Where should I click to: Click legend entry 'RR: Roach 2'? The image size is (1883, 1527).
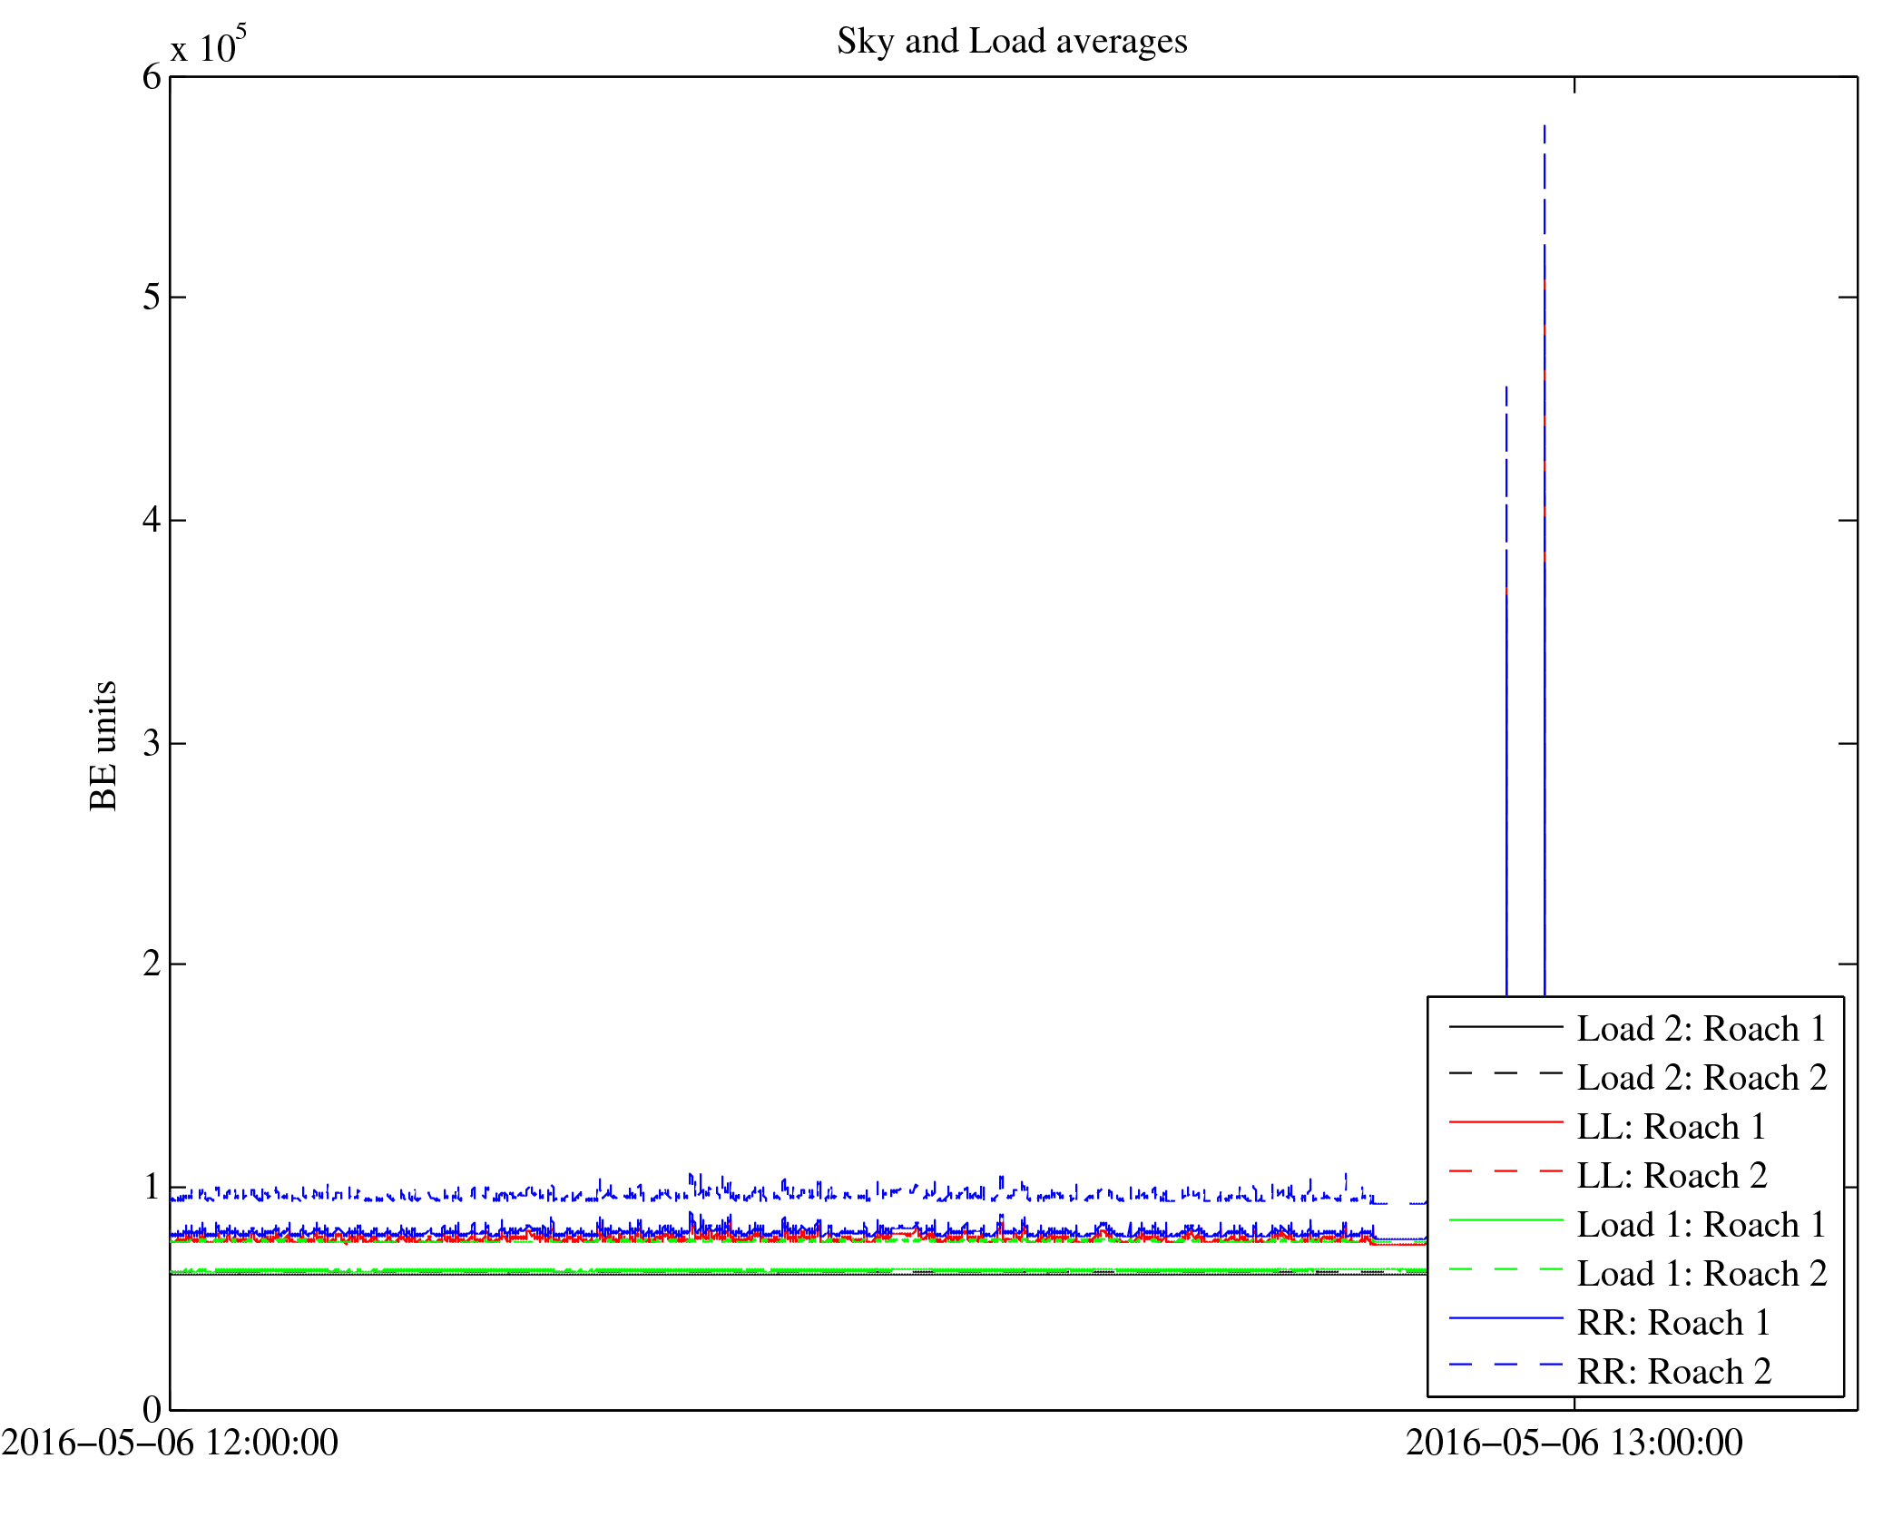[1673, 1372]
